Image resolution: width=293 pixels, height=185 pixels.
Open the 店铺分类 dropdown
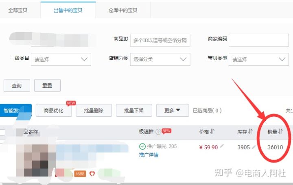pos(160,59)
